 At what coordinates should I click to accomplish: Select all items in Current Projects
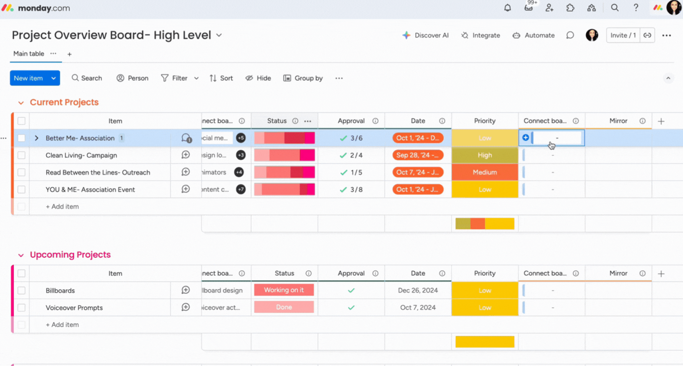pos(21,121)
